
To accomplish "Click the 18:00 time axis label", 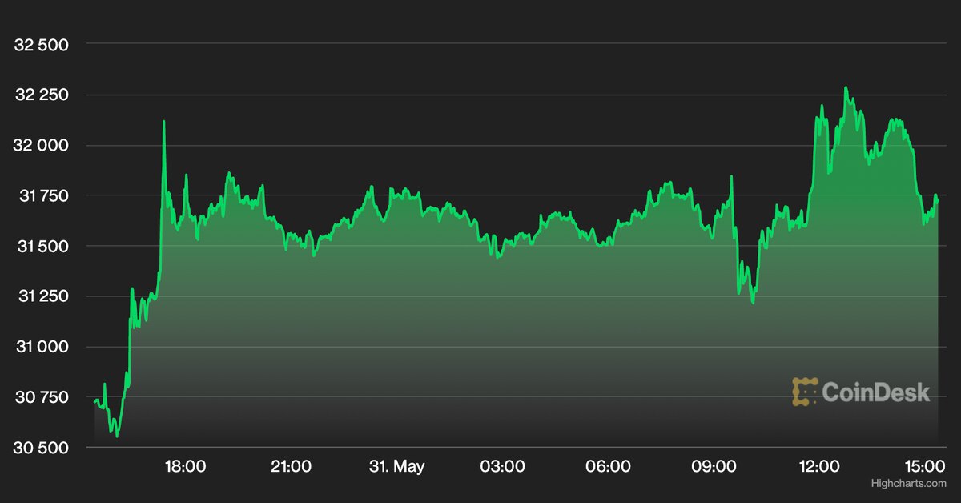I will 185,466.
